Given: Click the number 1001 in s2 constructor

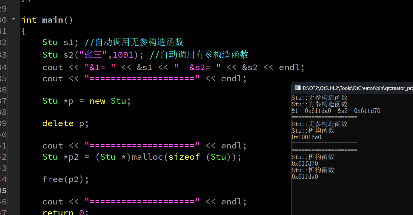Looking at the screenshot, I should point(123,55).
